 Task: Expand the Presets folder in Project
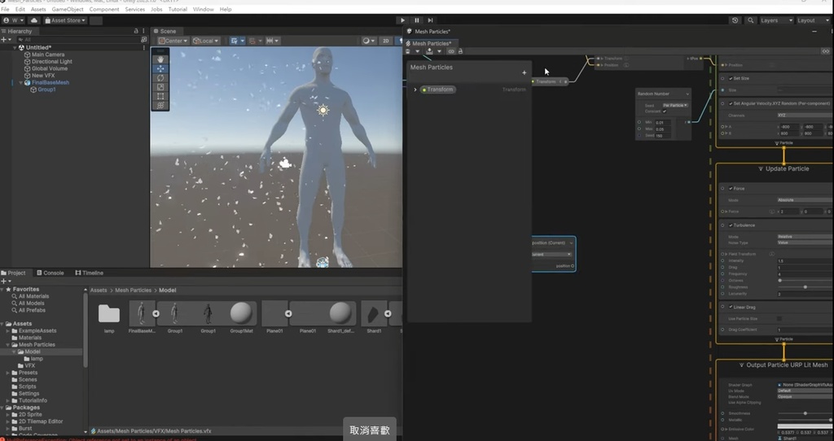[x=9, y=373]
